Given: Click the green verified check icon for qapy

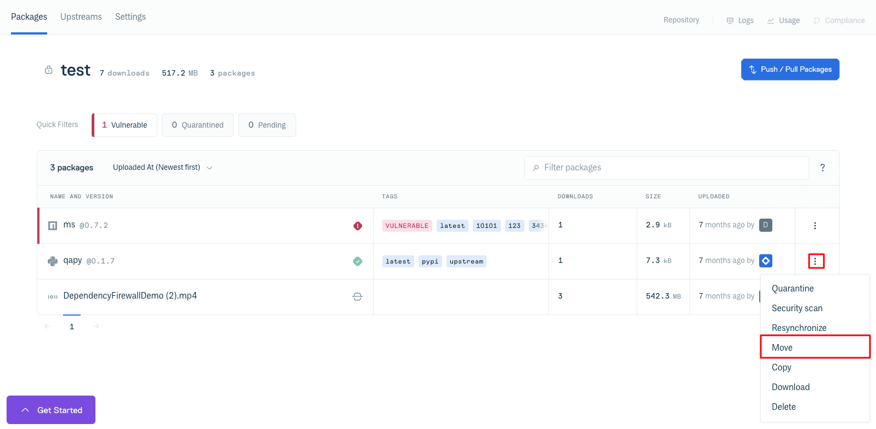Looking at the screenshot, I should (358, 261).
